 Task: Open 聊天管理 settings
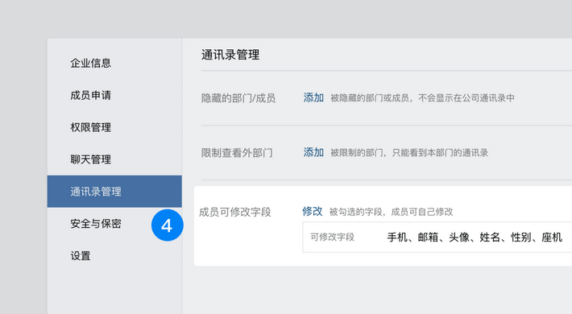(x=90, y=159)
